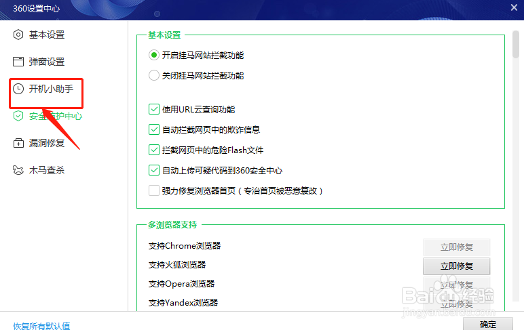The image size is (524, 330).
Task: Click the 多浏览器支持 section heading
Action: pos(172,225)
